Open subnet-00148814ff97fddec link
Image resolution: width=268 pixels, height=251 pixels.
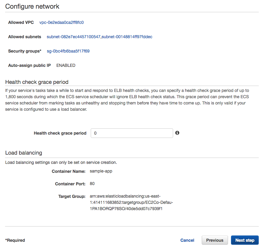point(127,37)
